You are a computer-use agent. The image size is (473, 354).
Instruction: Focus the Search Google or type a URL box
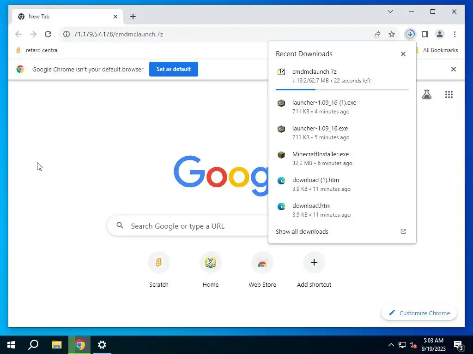point(187,226)
